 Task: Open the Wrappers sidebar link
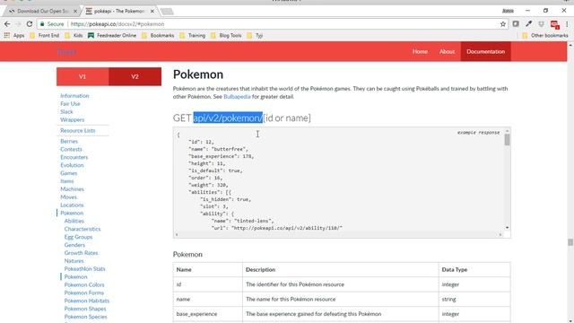point(72,119)
